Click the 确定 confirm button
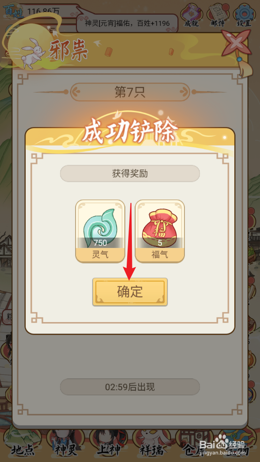Screen dimensions: 260x462 click(130, 292)
